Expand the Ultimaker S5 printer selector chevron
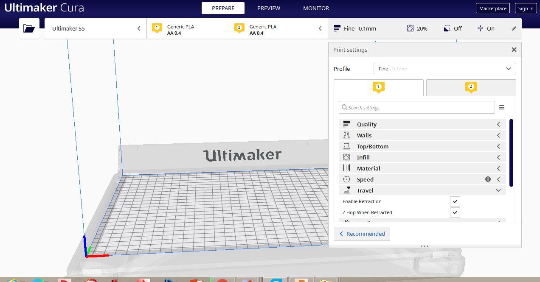 [x=138, y=28]
